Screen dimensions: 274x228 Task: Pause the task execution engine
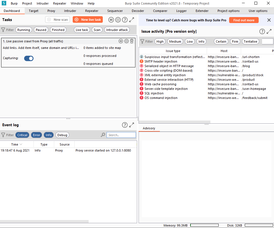tap(111, 20)
